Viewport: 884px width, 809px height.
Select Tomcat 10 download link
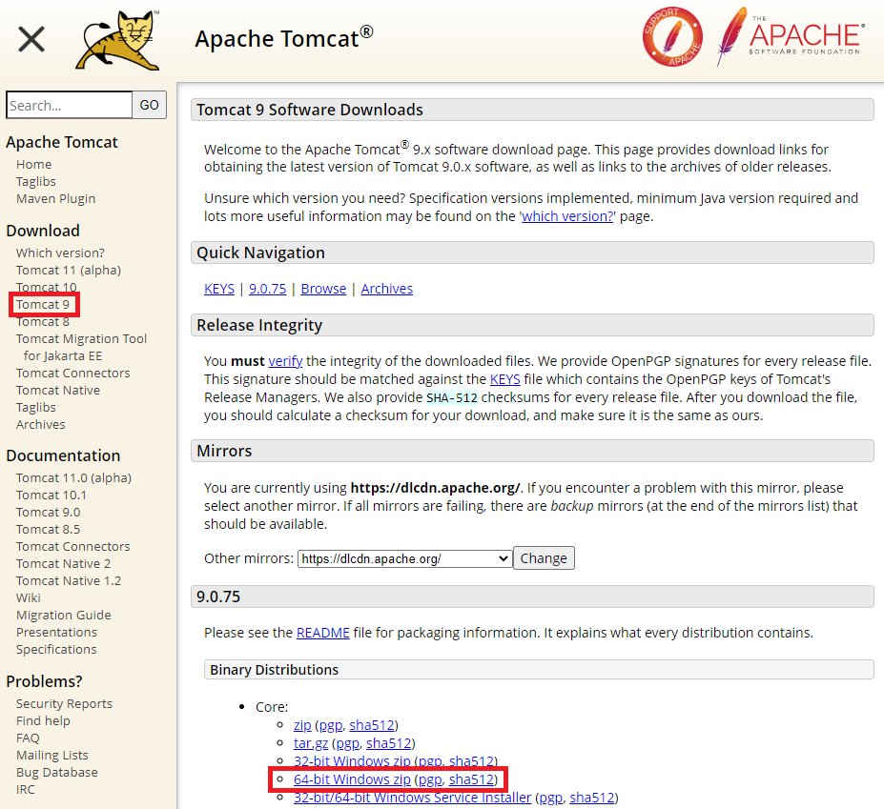pos(46,288)
